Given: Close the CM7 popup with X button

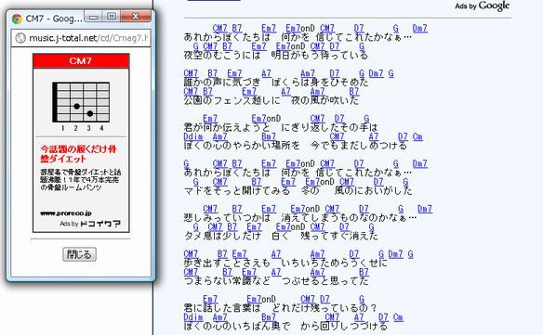Looking at the screenshot, I should pyautogui.click(x=136, y=17).
